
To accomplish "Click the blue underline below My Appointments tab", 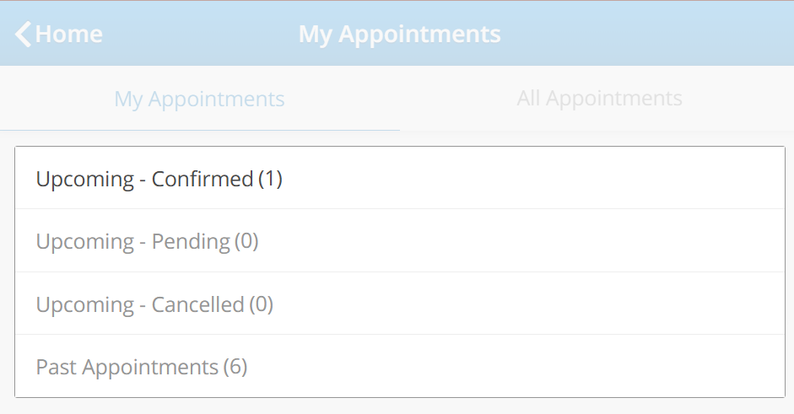I will click(x=199, y=130).
